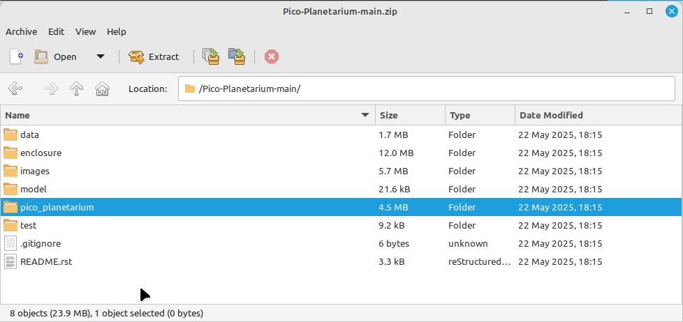Create a new archive with the toolbar icon
This screenshot has width=683, height=322.
(x=16, y=57)
